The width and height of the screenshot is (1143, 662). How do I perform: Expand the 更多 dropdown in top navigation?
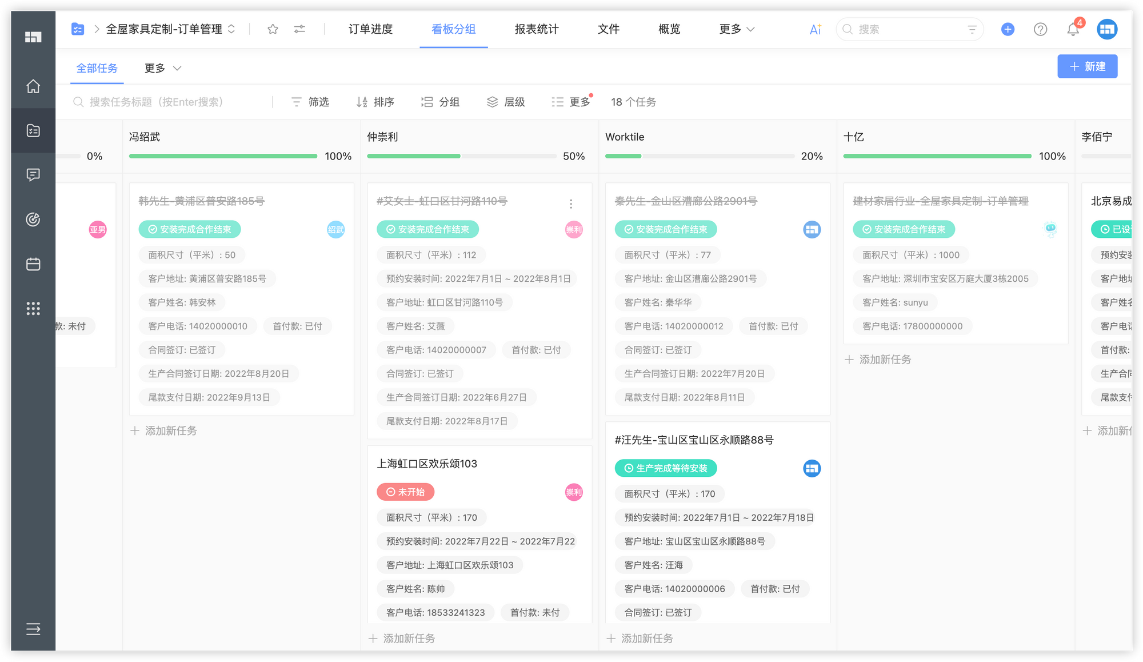tap(737, 29)
